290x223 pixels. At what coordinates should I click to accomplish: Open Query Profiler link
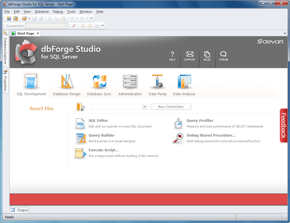(x=200, y=120)
